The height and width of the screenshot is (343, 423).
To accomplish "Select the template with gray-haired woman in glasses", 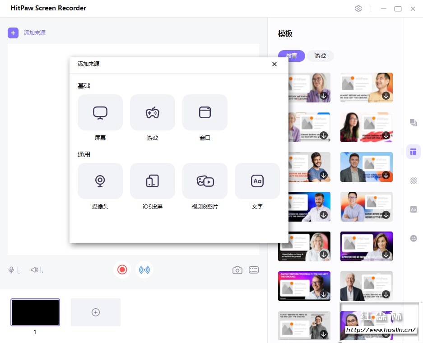I will click(x=309, y=88).
